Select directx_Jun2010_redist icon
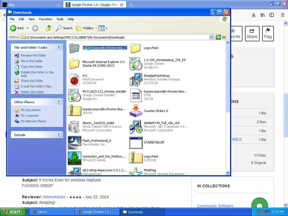The image size is (288, 216). pos(74,127)
